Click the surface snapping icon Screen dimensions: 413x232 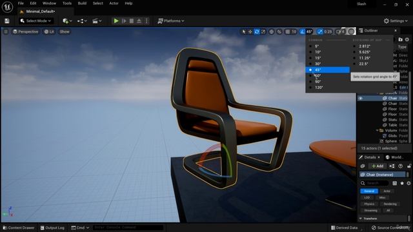279,32
